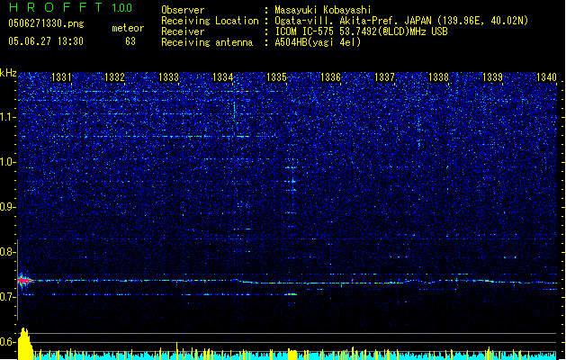Click time marker 1336
Viewport: 566px width, 360px height.
coord(330,77)
